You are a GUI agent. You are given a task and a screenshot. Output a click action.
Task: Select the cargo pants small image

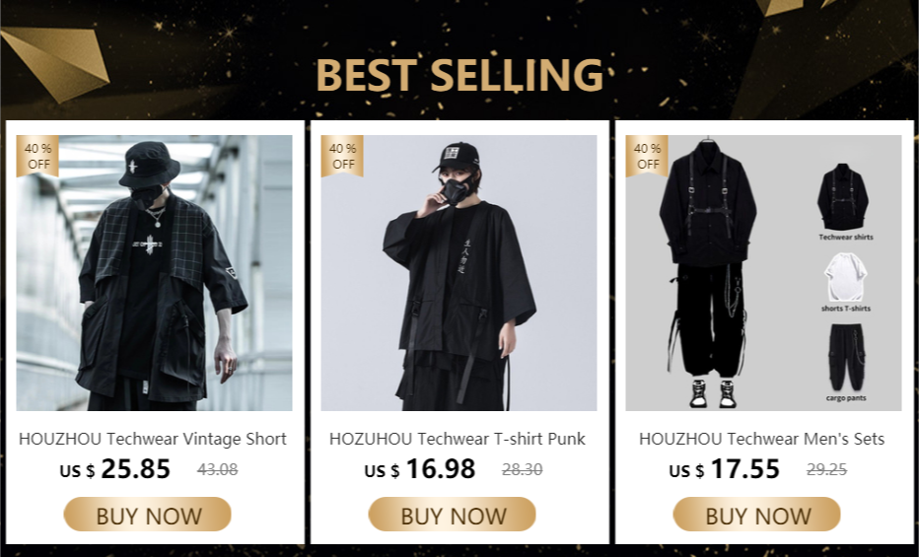tap(846, 360)
